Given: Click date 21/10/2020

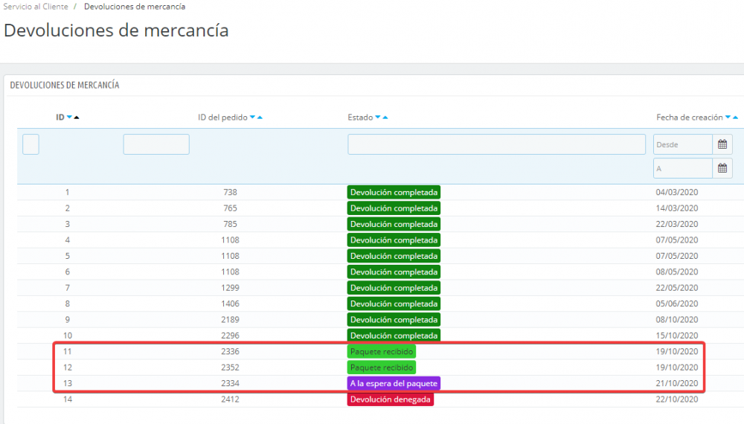Looking at the screenshot, I should (676, 383).
